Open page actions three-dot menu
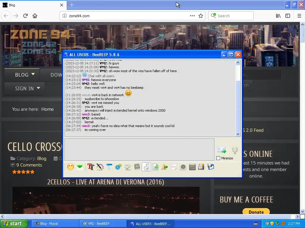 pos(192,16)
